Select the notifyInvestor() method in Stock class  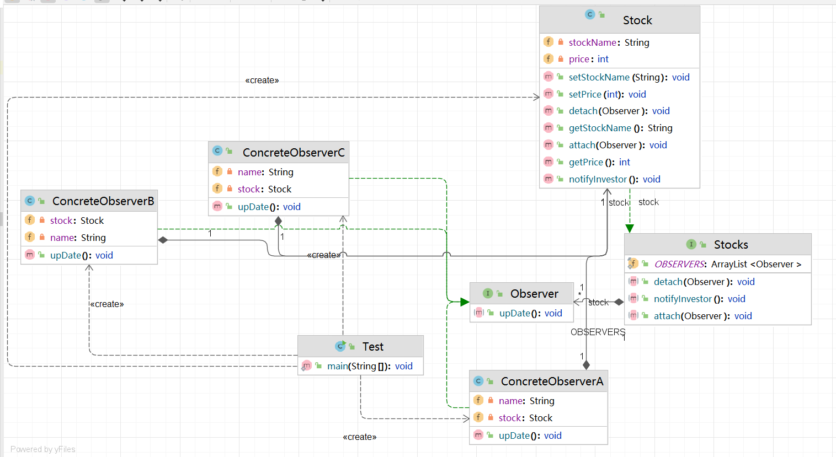click(614, 179)
